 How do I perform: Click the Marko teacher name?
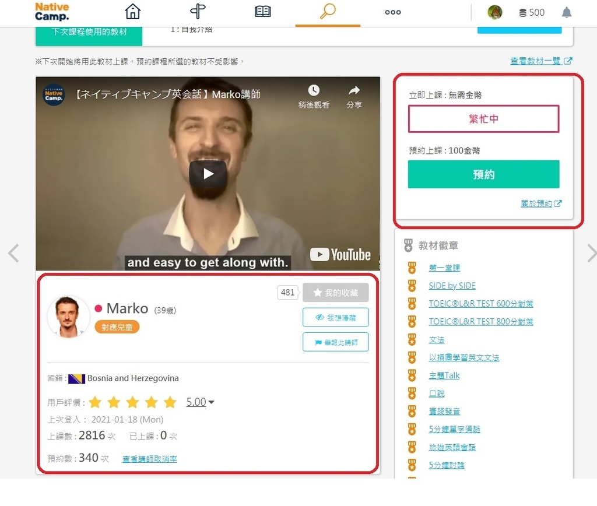tap(127, 308)
